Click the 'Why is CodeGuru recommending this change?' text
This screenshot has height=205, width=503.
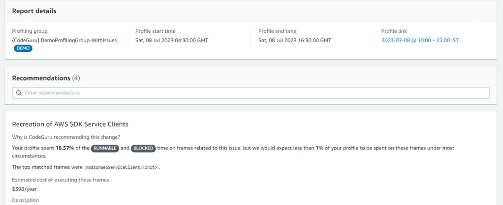tap(62, 136)
